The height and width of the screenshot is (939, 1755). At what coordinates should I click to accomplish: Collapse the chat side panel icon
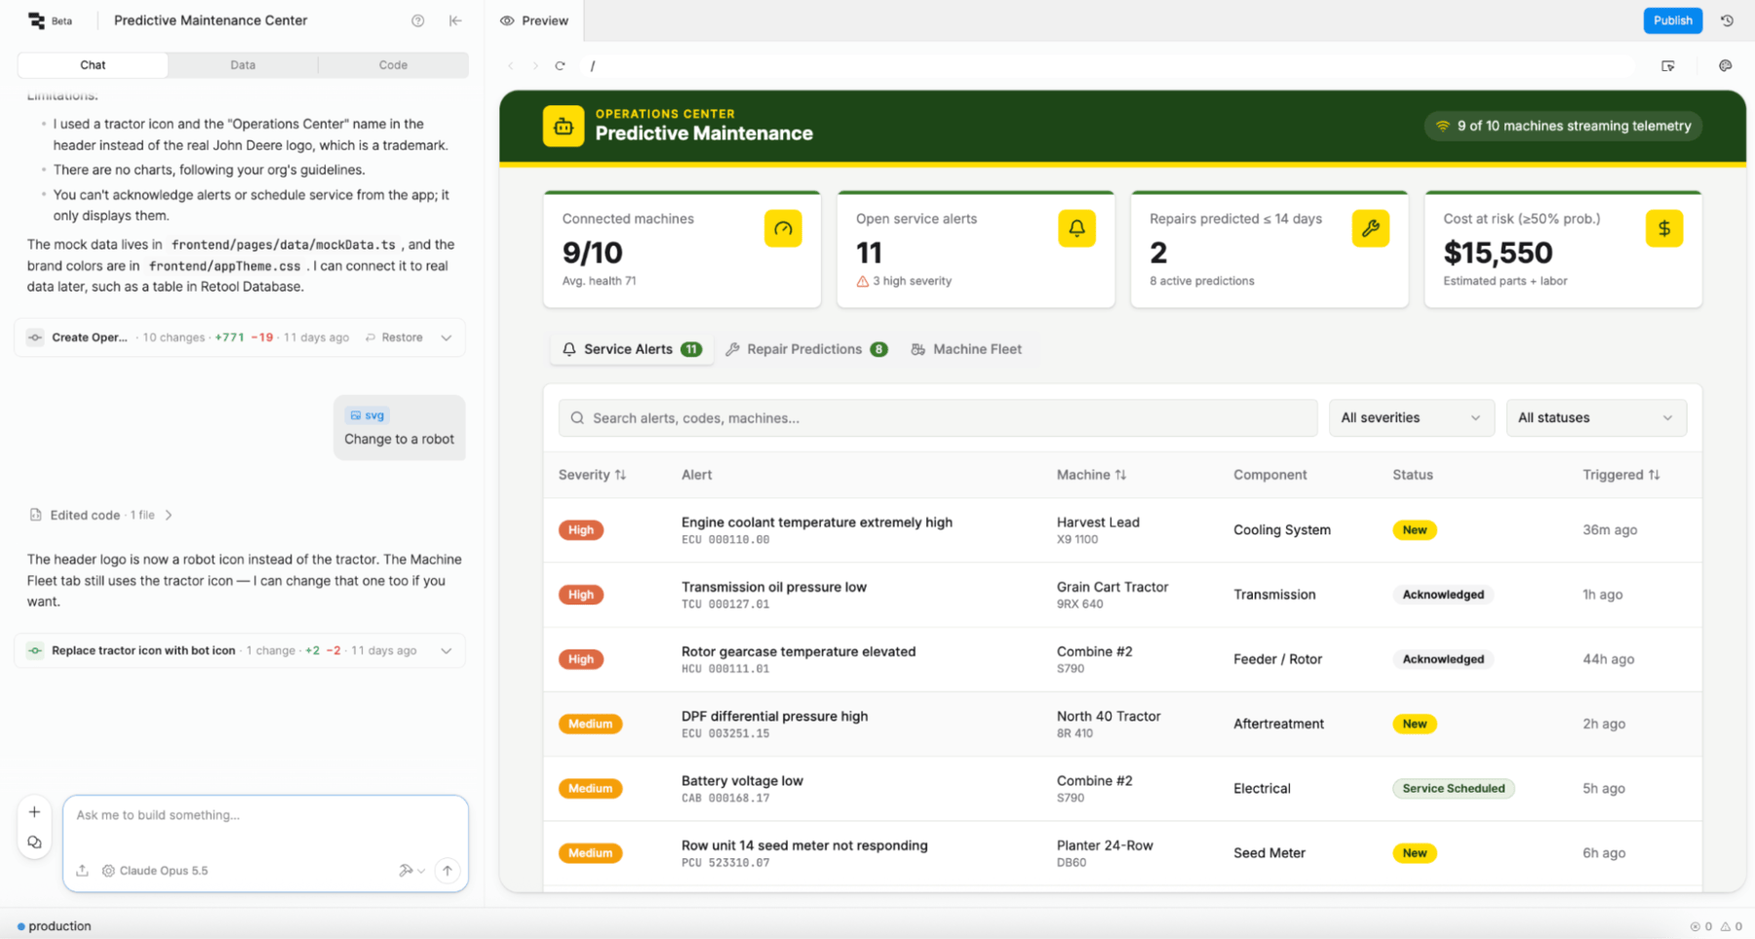pyautogui.click(x=455, y=20)
